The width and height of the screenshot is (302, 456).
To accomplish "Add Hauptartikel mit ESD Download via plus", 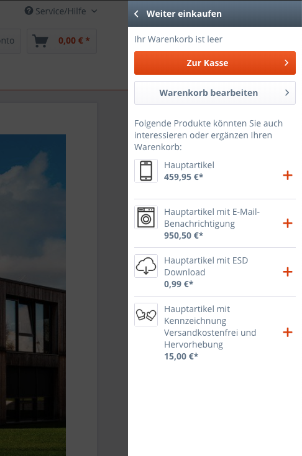I will pyautogui.click(x=288, y=272).
